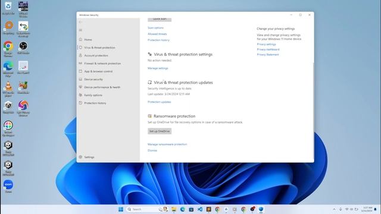
Task: Open the colorful swirl desktop shortcut
Action: 23,108
